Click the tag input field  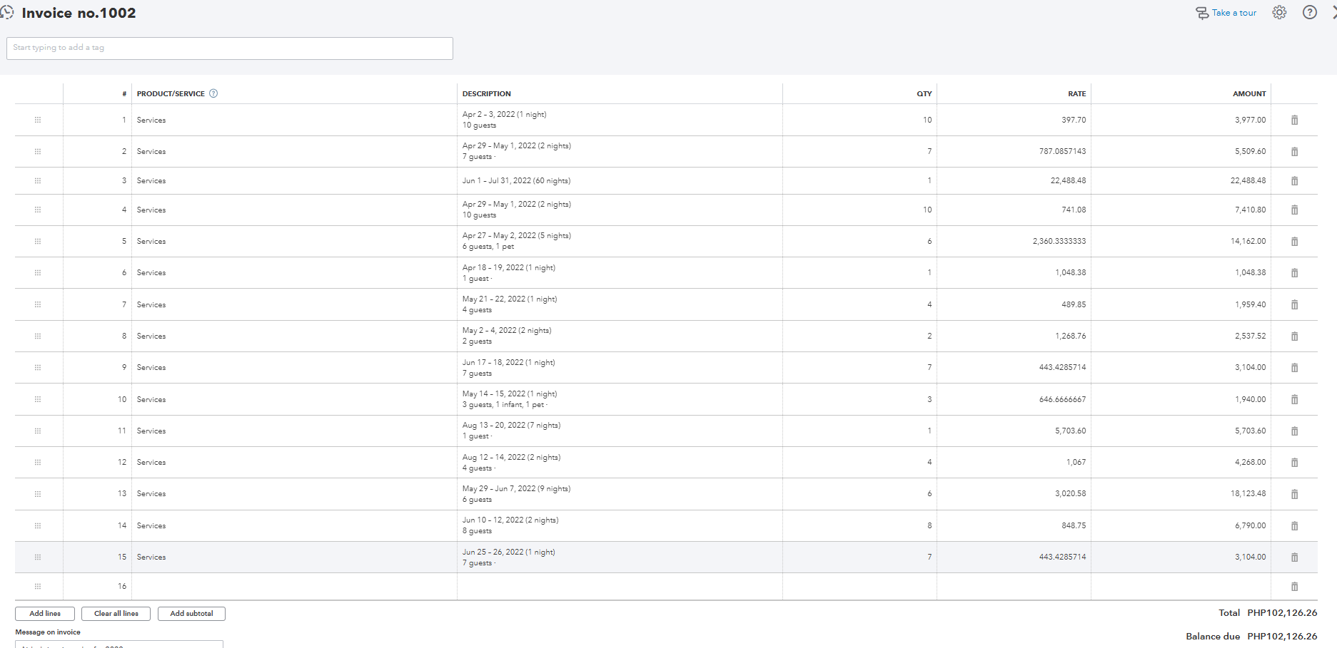[230, 48]
